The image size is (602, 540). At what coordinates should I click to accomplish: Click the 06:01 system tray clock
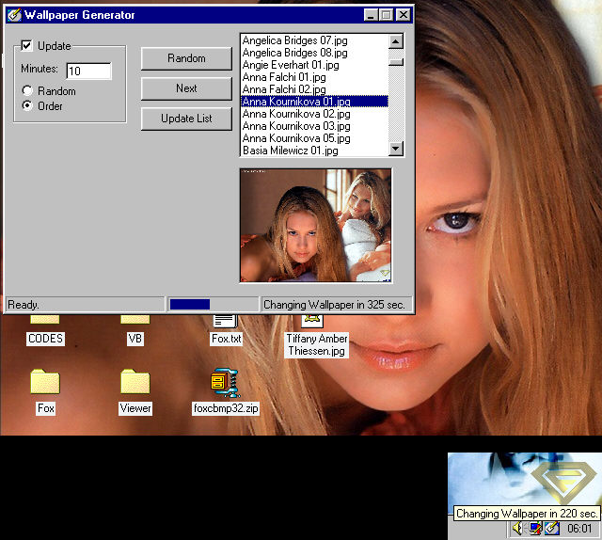coord(579,529)
